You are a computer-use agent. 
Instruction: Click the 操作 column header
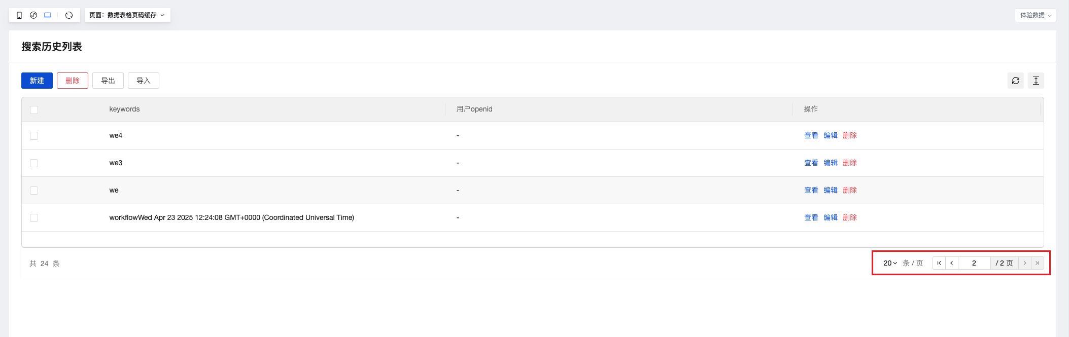click(811, 109)
